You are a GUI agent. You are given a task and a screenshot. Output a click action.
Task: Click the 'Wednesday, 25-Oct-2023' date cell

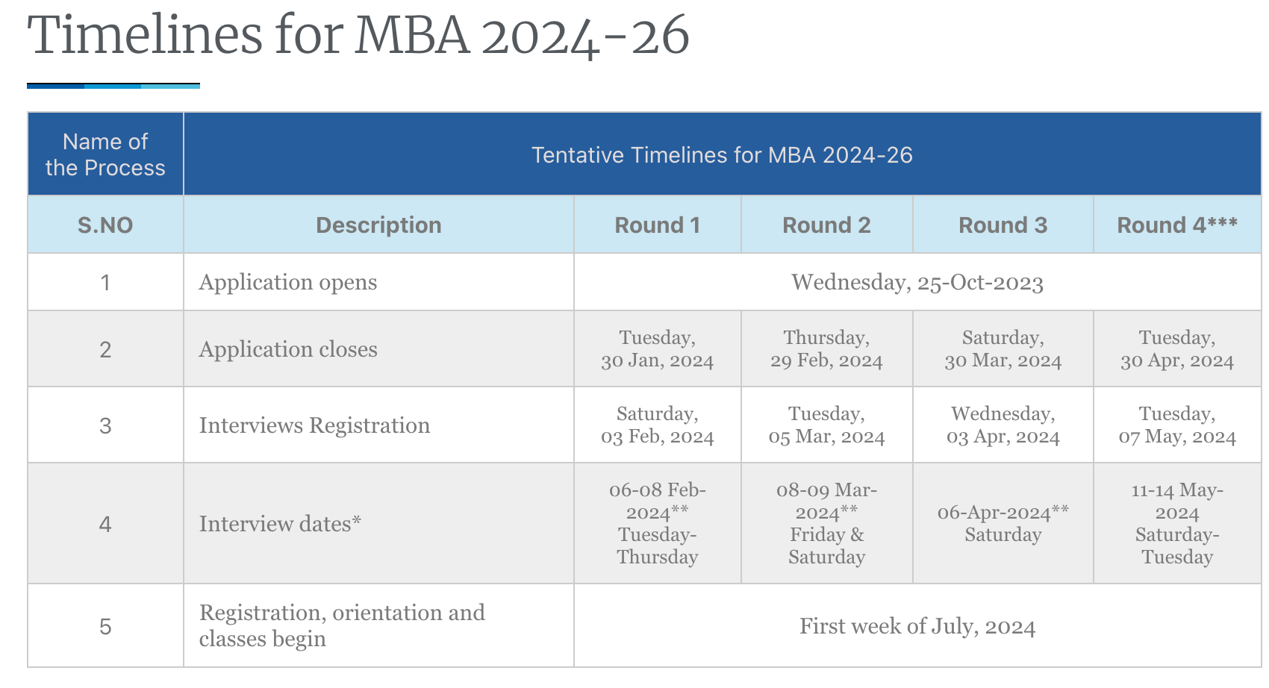click(x=917, y=282)
